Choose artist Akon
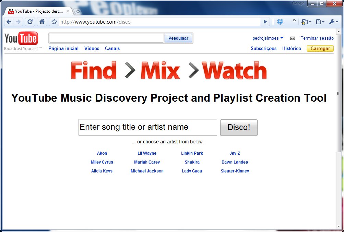Image resolution: width=344 pixels, height=232 pixels. point(102,153)
